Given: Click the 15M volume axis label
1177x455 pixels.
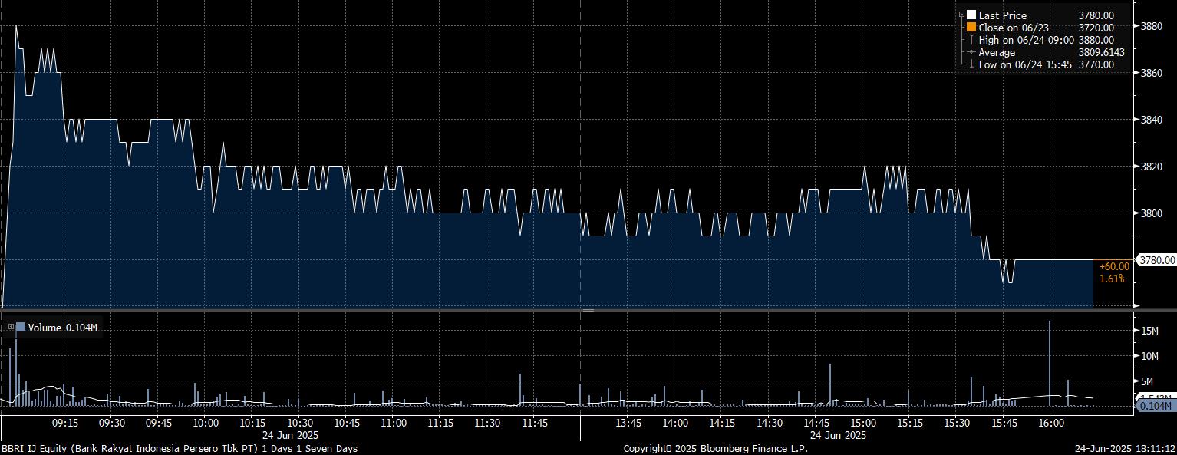Looking at the screenshot, I should 1149,331.
